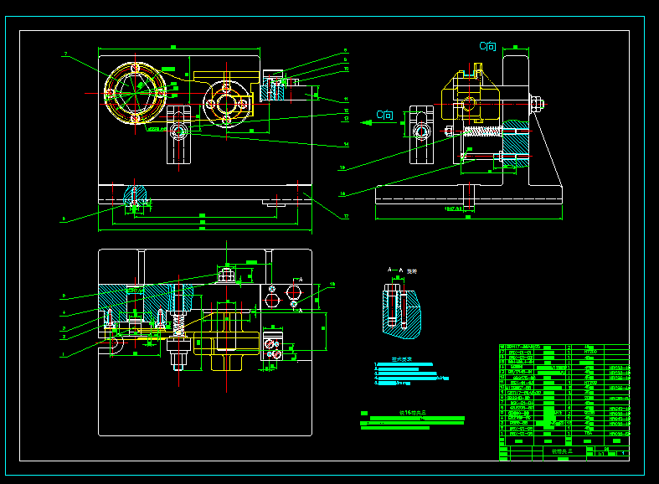Click part callout number 7

pos(65,54)
